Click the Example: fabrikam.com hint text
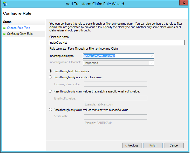The width and height of the screenshot is (190, 153). (99, 104)
